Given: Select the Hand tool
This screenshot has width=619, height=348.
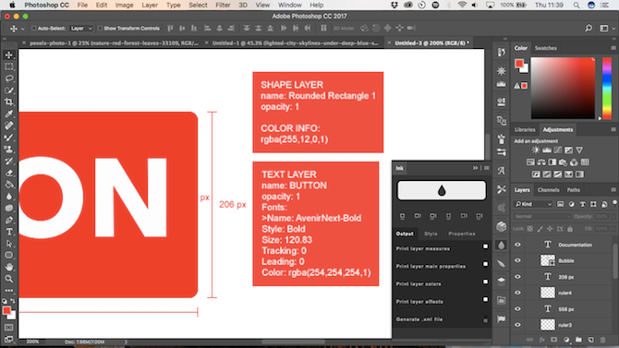Looking at the screenshot, I should (8, 267).
